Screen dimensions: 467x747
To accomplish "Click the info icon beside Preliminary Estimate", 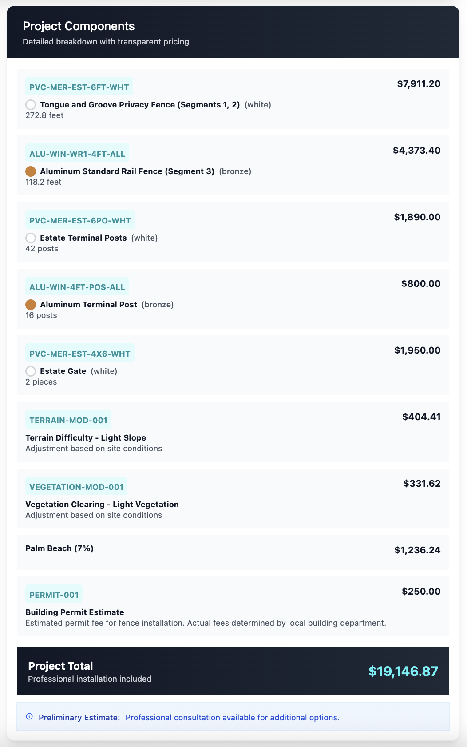I will click(29, 716).
